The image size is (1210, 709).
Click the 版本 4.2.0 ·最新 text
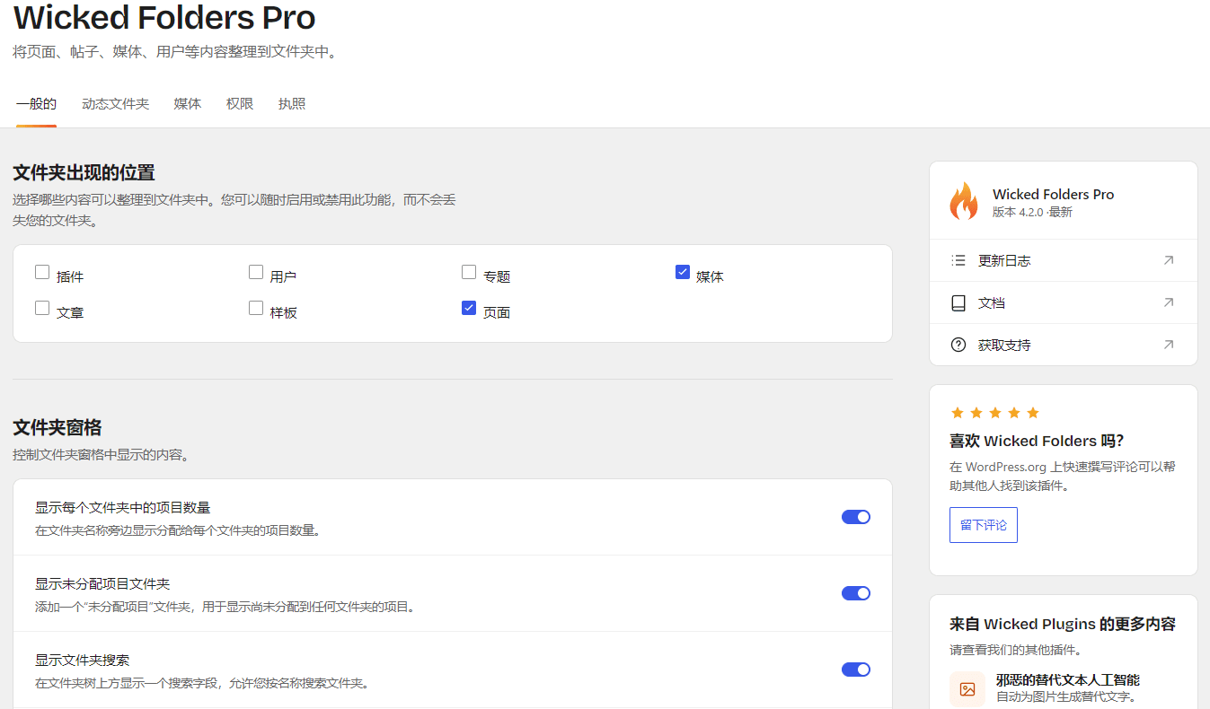(1032, 213)
